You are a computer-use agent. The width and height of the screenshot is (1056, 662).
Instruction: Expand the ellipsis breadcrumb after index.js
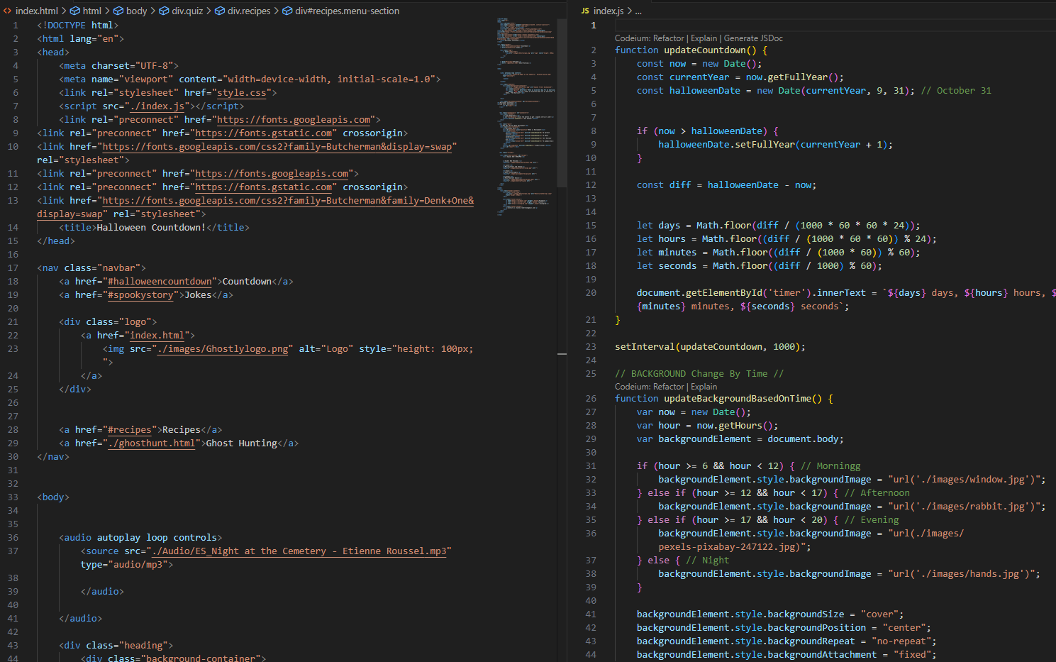coord(638,11)
